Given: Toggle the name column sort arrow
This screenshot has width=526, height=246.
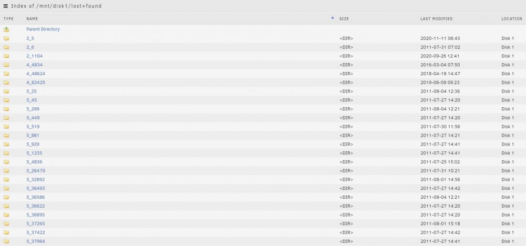Looking at the screenshot, I should (332, 18).
